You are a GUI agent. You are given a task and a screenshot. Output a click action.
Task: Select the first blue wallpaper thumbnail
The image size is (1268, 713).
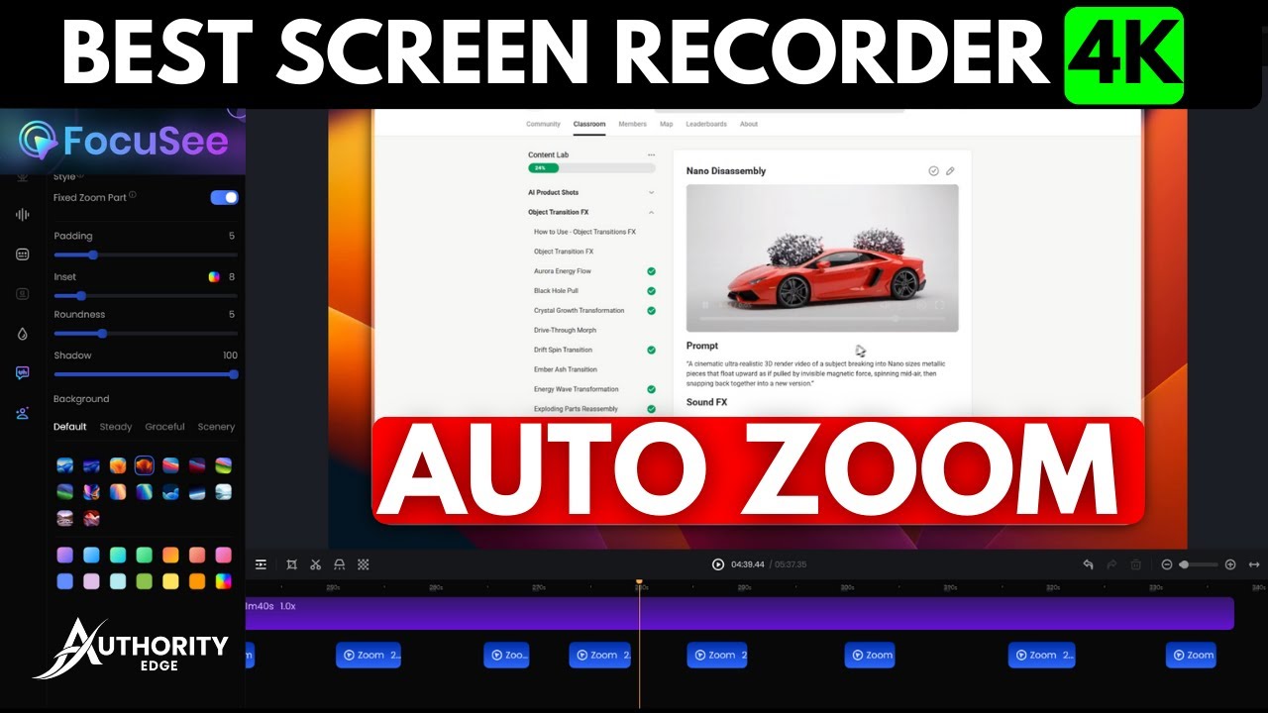tap(64, 465)
